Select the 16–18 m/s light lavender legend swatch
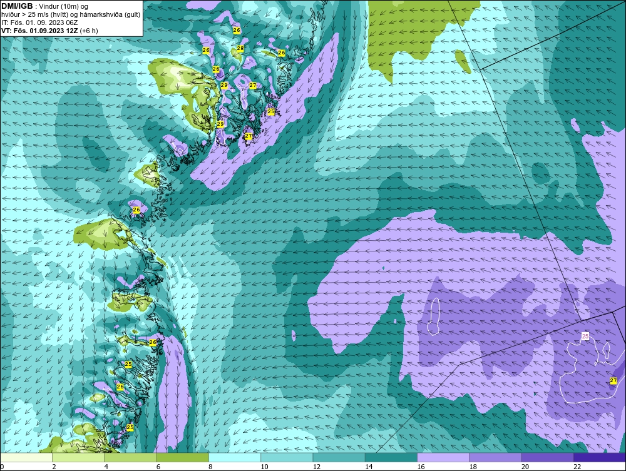The height and width of the screenshot is (471, 626). tap(443, 457)
